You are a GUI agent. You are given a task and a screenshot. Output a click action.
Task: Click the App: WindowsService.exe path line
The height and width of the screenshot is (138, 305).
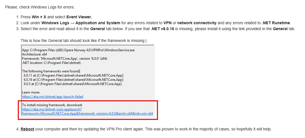click(78, 50)
